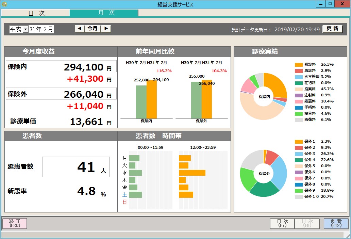This screenshot has height=239, width=351.
Task: Click the 保外4 22.6% legend entry
Action: click(314, 160)
